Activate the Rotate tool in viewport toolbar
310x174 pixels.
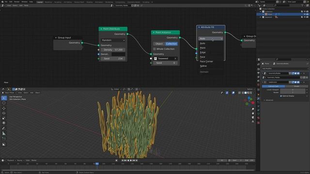pyautogui.click(x=4, y=113)
